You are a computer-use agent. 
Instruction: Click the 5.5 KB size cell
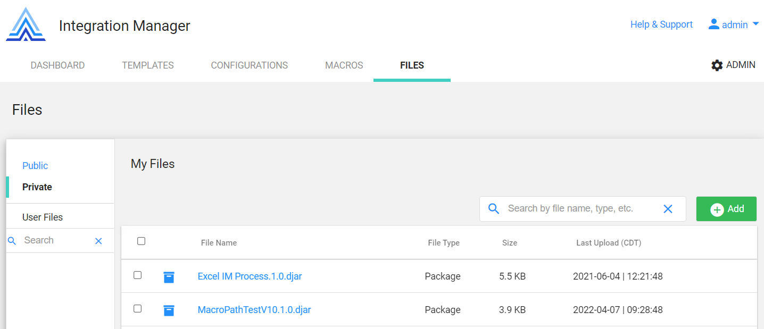click(x=512, y=276)
